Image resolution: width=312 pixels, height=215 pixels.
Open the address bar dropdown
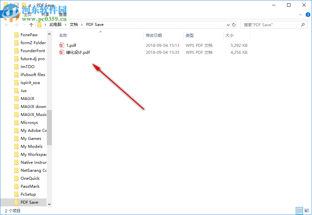228,24
